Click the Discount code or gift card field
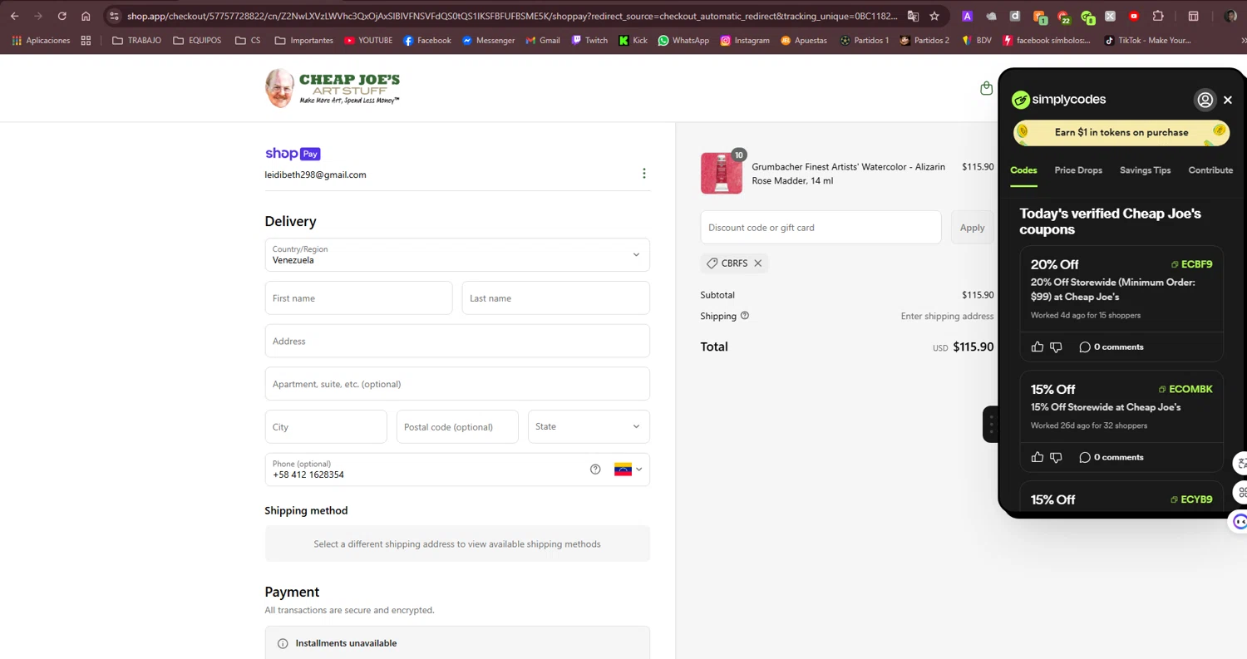 tap(821, 227)
